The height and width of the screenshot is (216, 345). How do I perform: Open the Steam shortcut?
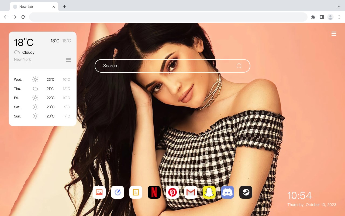(x=246, y=192)
